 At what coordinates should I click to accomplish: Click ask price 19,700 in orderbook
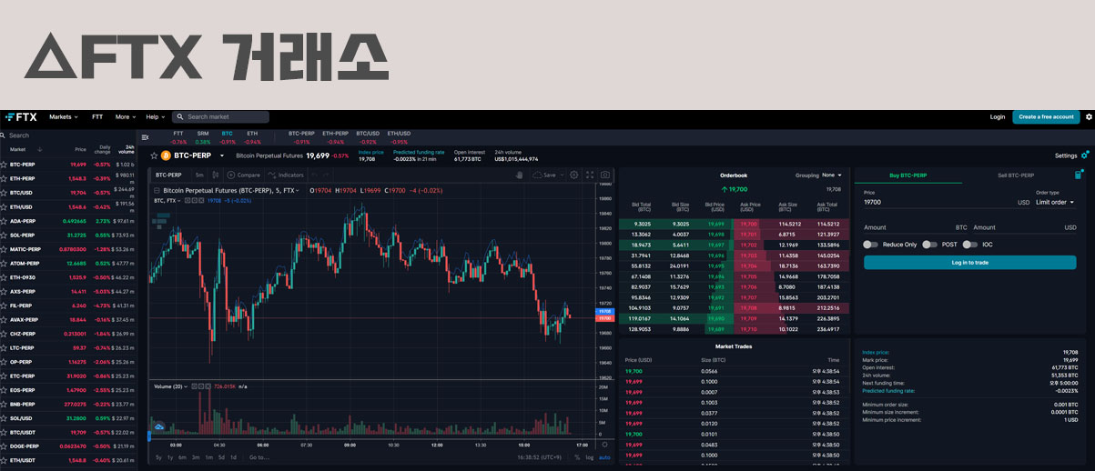(749, 224)
